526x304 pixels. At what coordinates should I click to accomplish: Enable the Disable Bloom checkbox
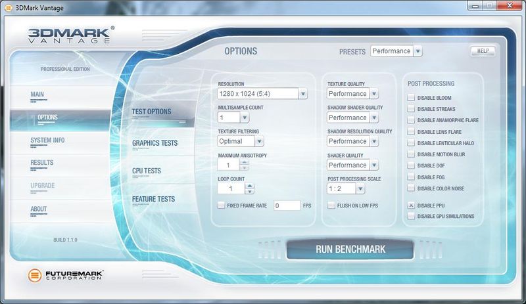[x=411, y=98]
